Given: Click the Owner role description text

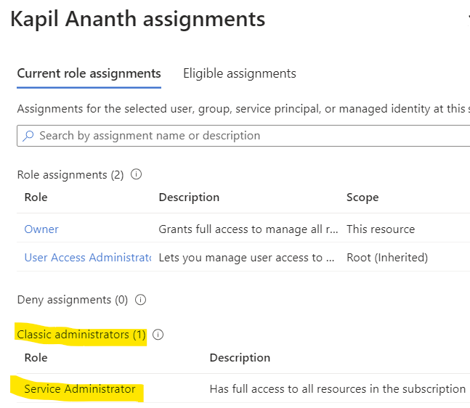Looking at the screenshot, I should click(248, 229).
